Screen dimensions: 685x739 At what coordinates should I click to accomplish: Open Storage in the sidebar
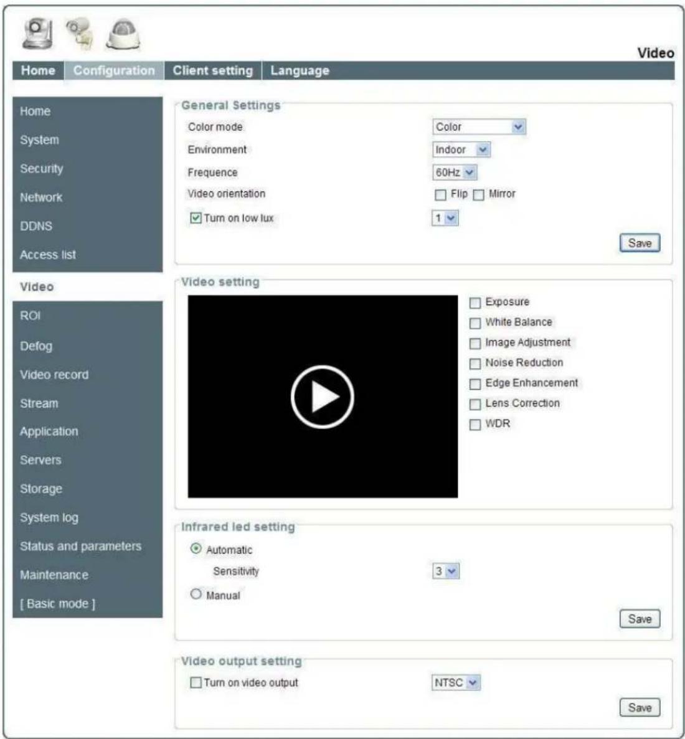pos(41,489)
